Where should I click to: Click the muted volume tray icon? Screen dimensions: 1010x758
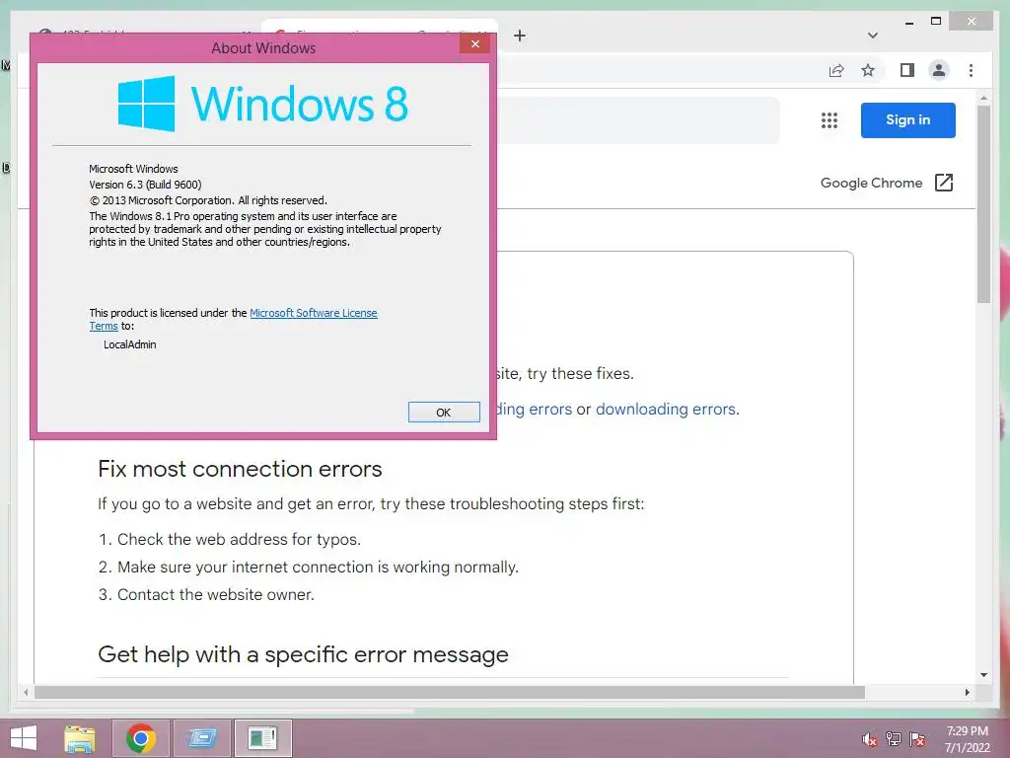pyautogui.click(x=869, y=739)
